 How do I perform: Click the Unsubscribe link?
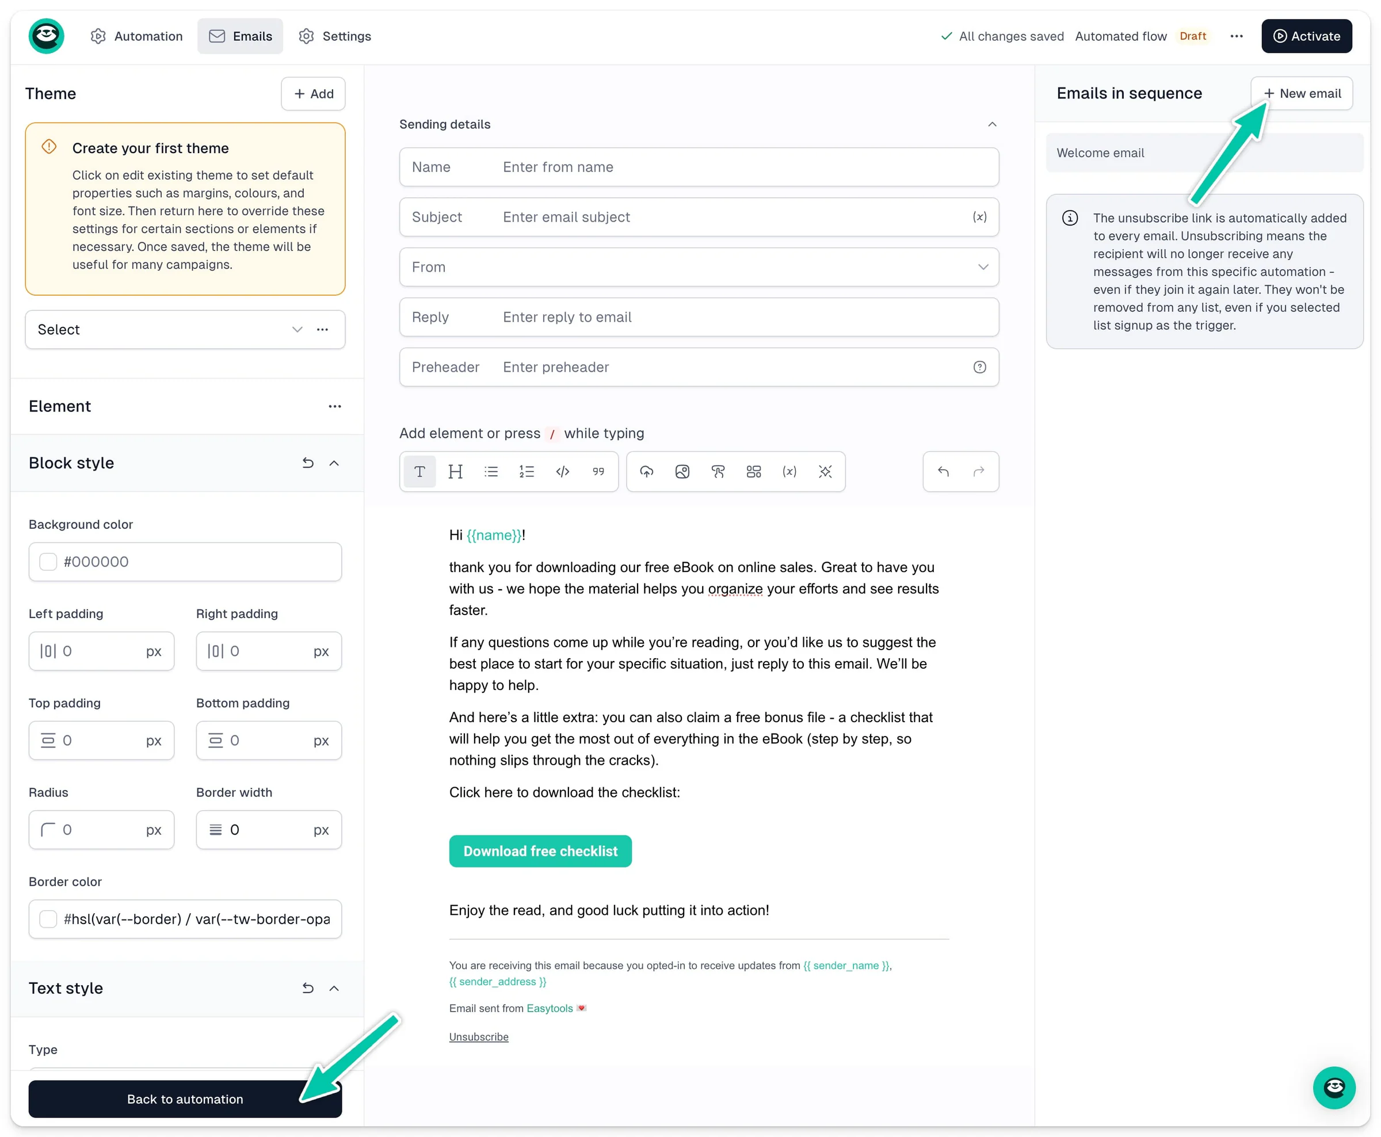click(x=479, y=1037)
